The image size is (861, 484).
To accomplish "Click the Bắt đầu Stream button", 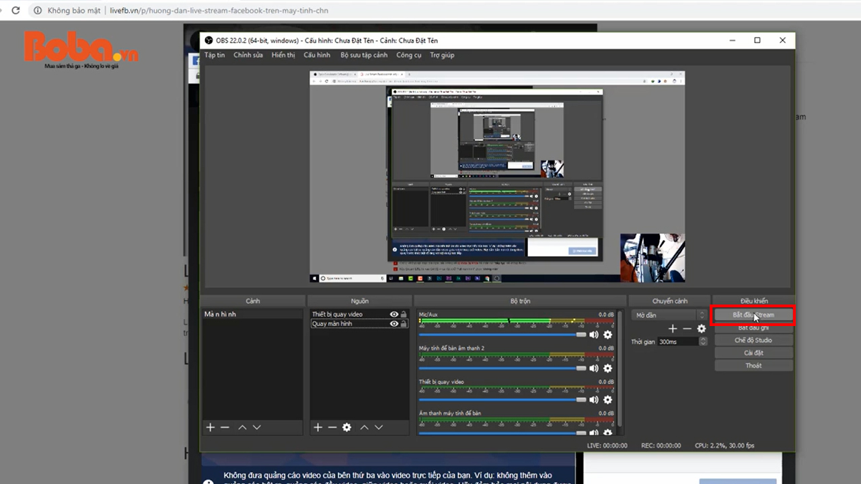I will 753,315.
